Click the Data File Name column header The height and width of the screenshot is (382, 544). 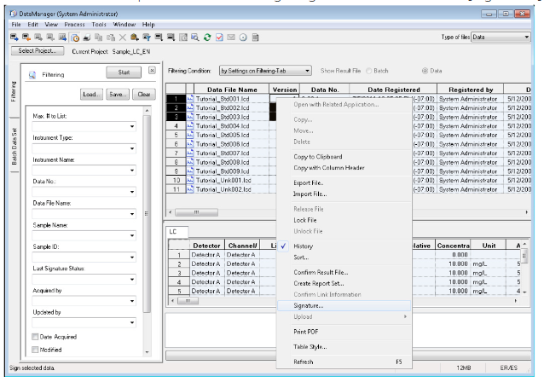pos(232,90)
